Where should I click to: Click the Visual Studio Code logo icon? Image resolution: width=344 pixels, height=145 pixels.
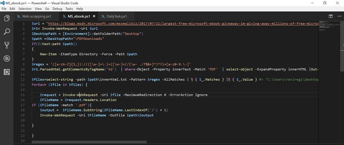pyautogui.click(x=2, y=3)
